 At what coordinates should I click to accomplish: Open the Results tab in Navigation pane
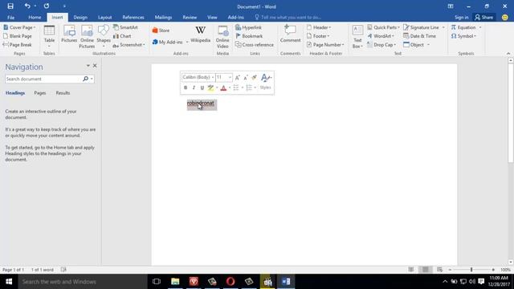(63, 93)
